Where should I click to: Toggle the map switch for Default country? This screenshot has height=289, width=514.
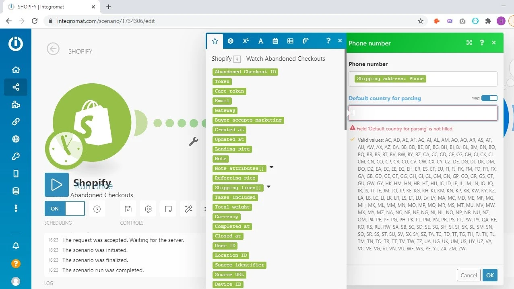click(489, 98)
